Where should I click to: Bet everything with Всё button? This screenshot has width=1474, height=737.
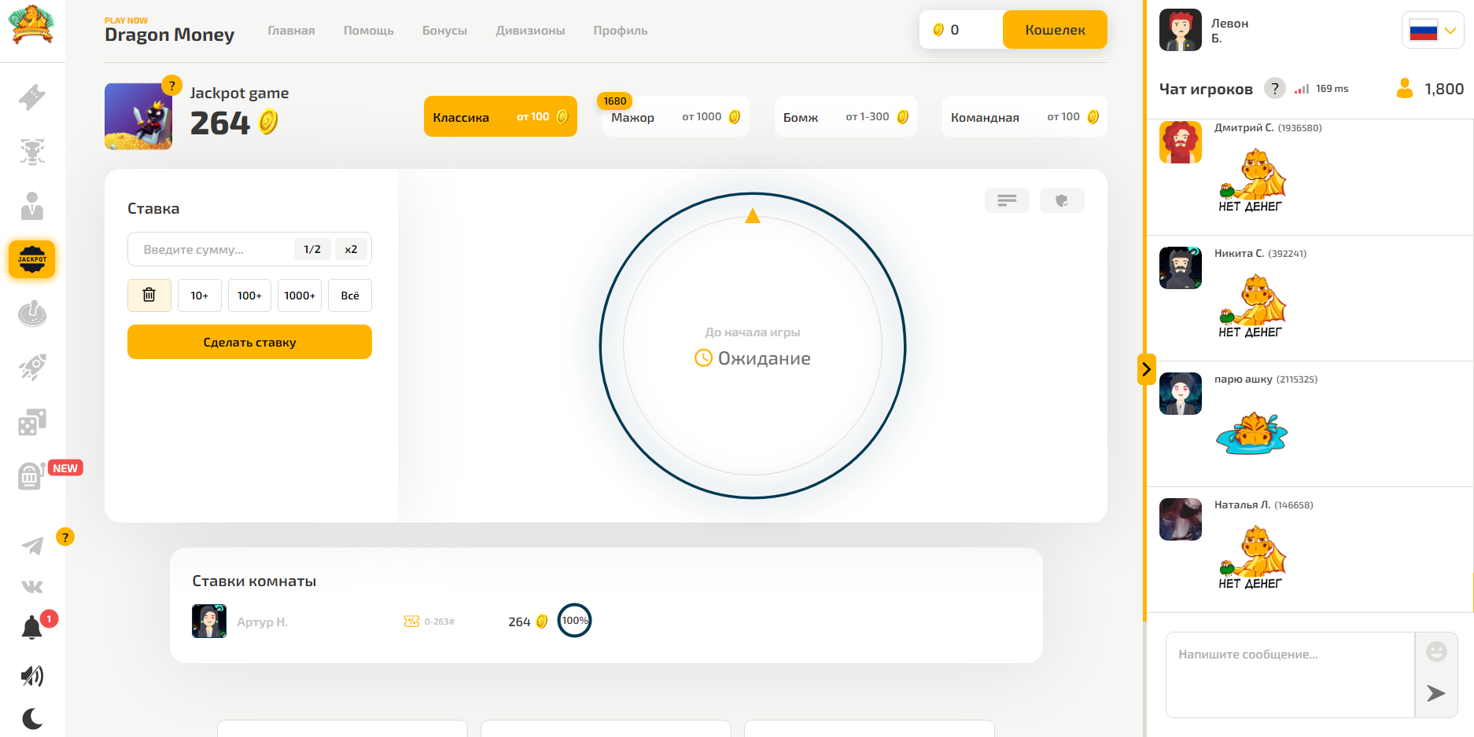coord(350,295)
